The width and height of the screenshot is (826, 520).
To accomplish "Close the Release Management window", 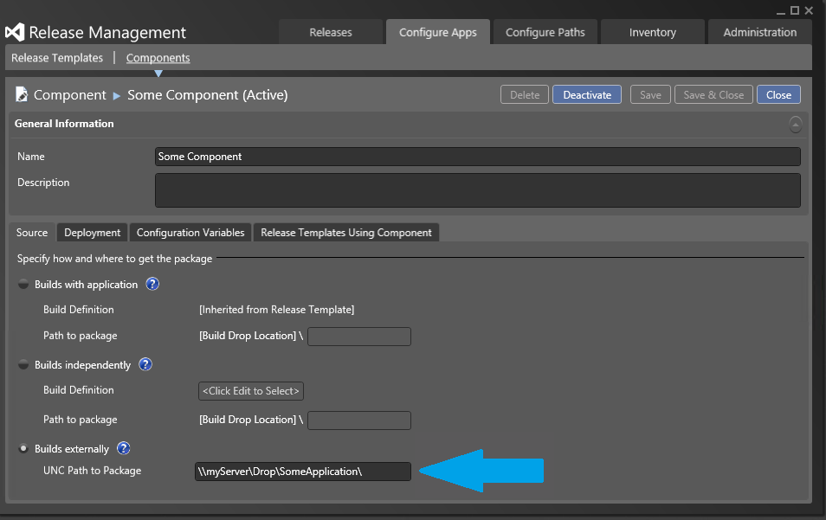I will [x=810, y=10].
